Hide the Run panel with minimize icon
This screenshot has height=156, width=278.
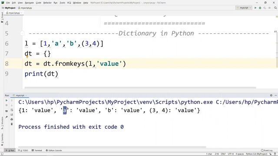(x=276, y=95)
